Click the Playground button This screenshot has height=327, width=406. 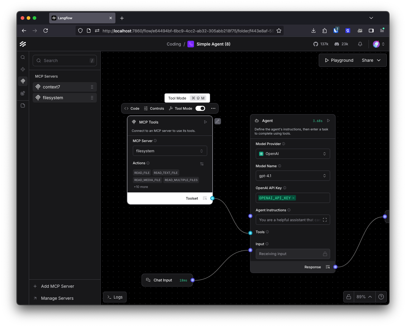click(x=339, y=60)
